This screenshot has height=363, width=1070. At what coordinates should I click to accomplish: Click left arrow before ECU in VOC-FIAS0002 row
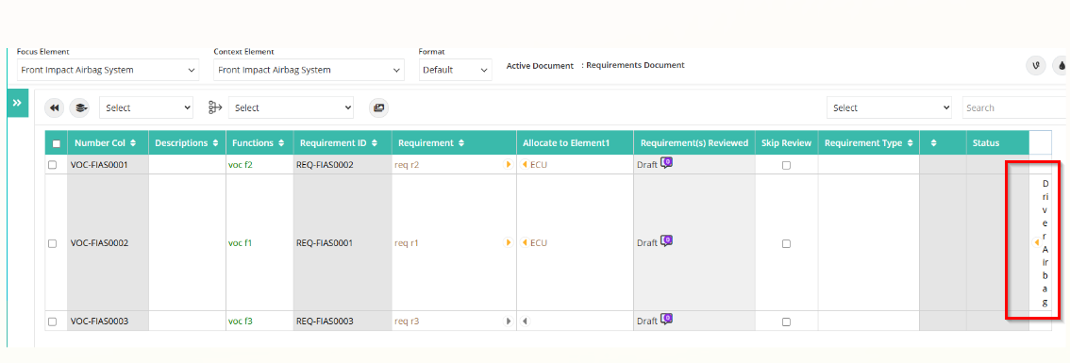tap(525, 242)
